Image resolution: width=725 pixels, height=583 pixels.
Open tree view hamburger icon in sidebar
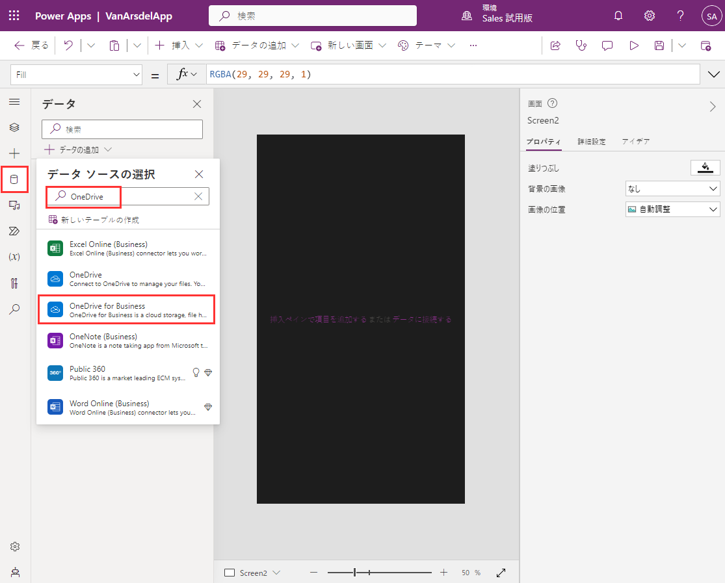click(x=14, y=101)
